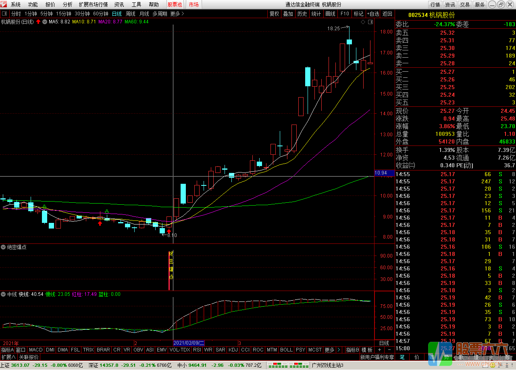516x370 pixels.
Task: Open the 工具 menu
Action: (x=137, y=4)
